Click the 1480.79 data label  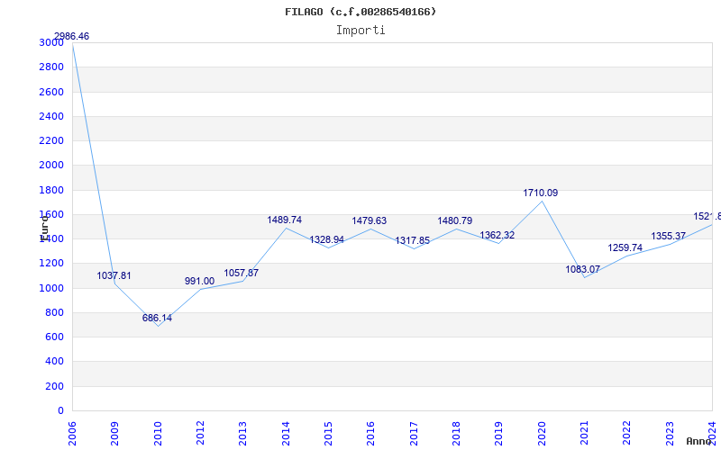pos(455,220)
